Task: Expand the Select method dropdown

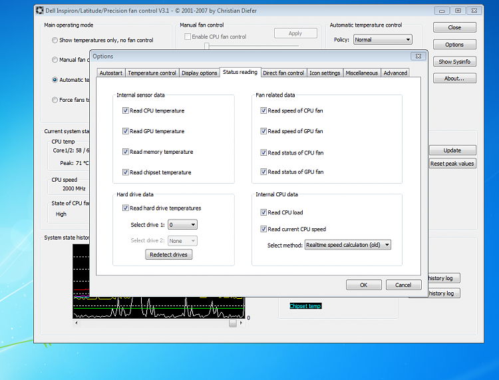Action: point(347,245)
